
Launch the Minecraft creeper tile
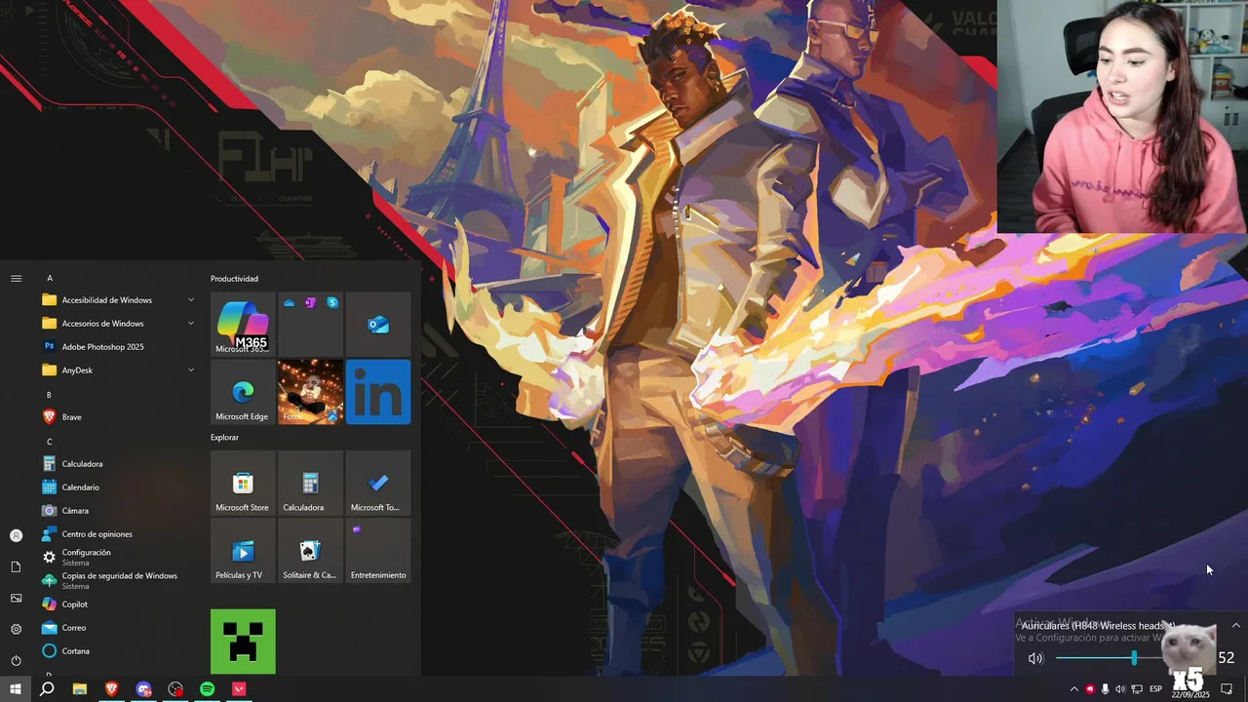click(x=243, y=642)
